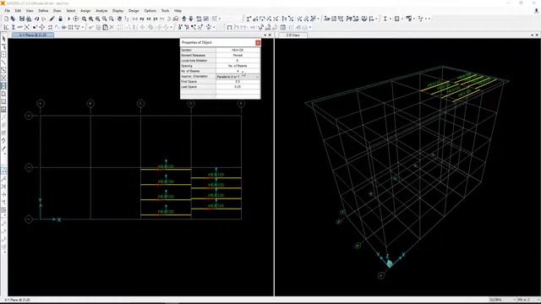Click the Zoom In One Step icon
The image size is (541, 304).
coord(104,19)
